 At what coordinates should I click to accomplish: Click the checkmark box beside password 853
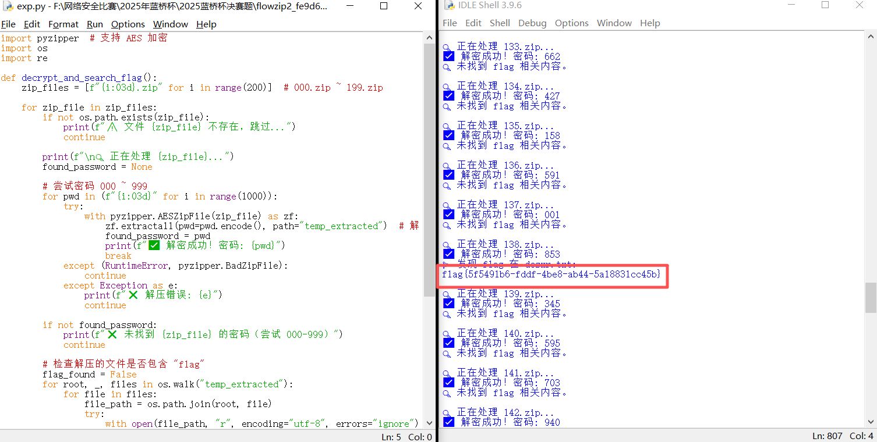click(x=448, y=254)
